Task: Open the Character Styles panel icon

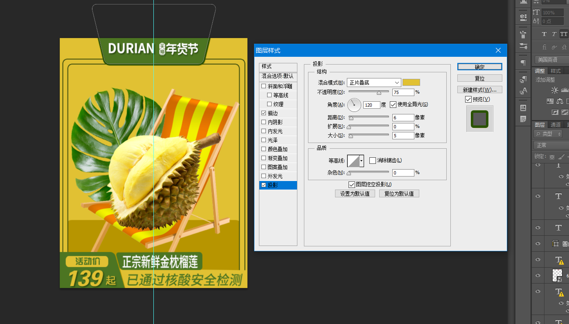Action: coord(523,91)
